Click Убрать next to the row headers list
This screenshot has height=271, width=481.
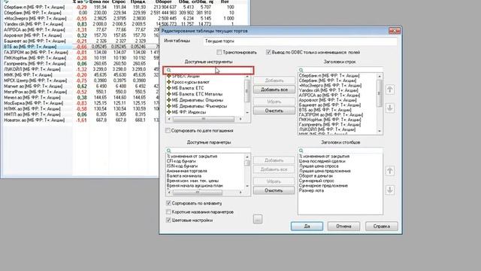[274, 102]
